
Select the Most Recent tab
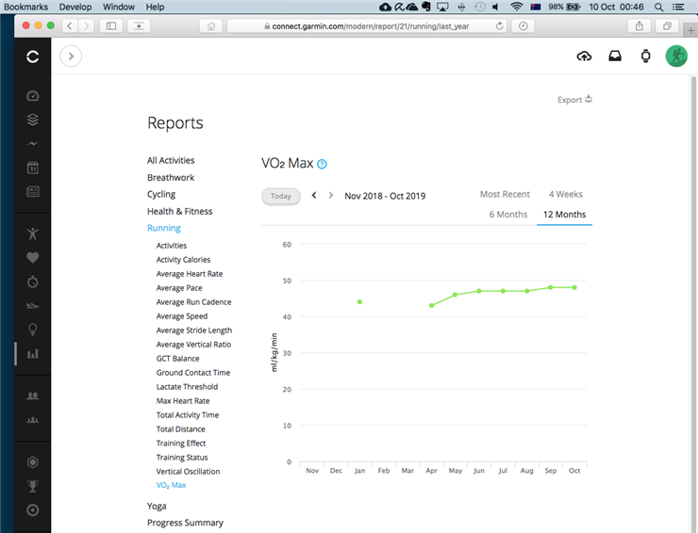[x=505, y=195]
